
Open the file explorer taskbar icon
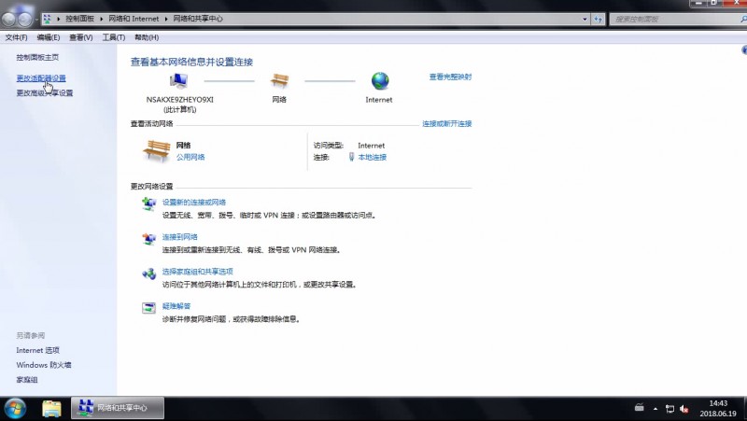coord(51,409)
